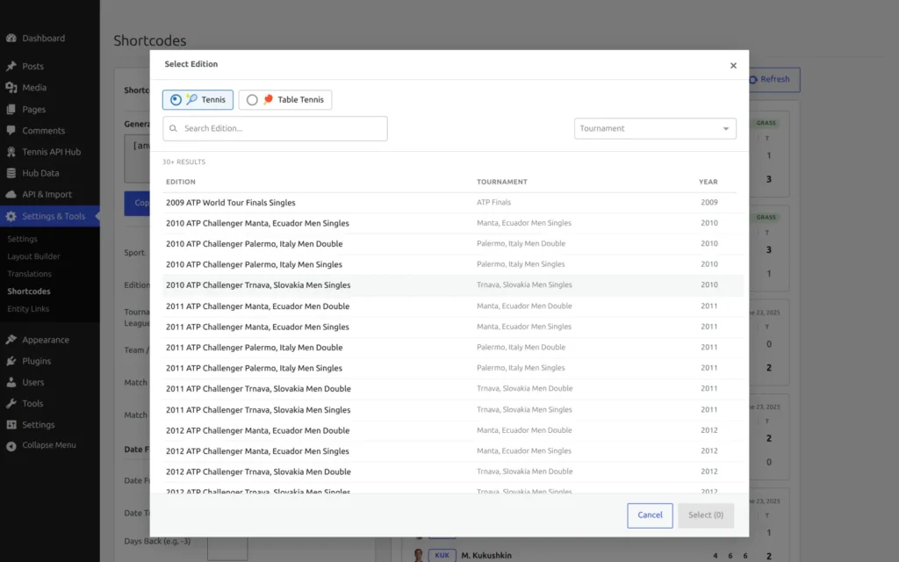Select 2011 ATP Challenger Trnava, Slovakia Men Singles
Screen dimensions: 899x562
click(453, 410)
